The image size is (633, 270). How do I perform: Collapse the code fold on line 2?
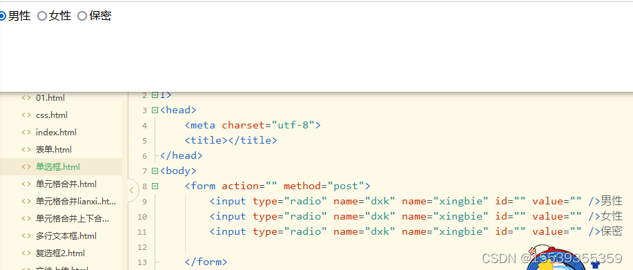155,95
